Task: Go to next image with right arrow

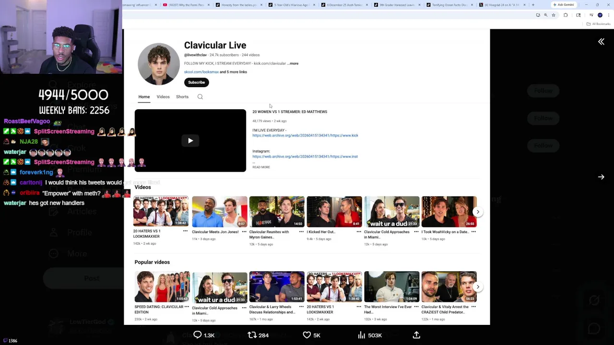Action: click(x=601, y=177)
